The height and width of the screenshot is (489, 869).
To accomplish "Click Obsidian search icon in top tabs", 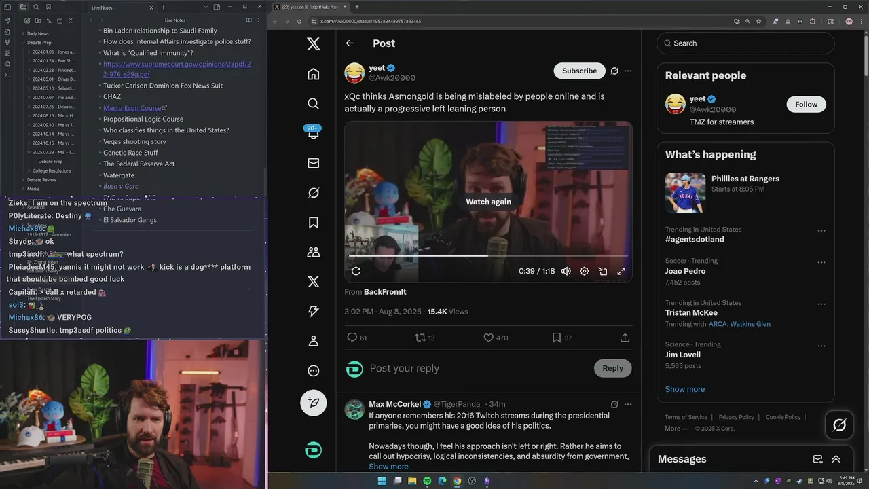I will point(36,7).
